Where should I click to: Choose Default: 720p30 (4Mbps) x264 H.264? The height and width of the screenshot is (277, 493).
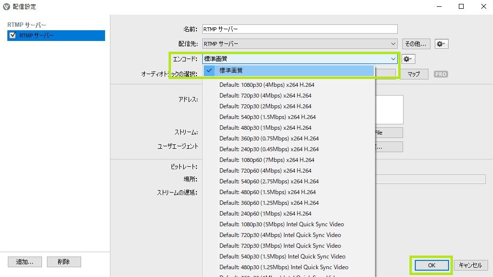click(x=289, y=96)
